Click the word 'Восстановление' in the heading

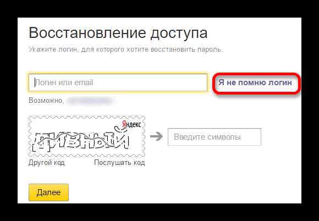87,32
